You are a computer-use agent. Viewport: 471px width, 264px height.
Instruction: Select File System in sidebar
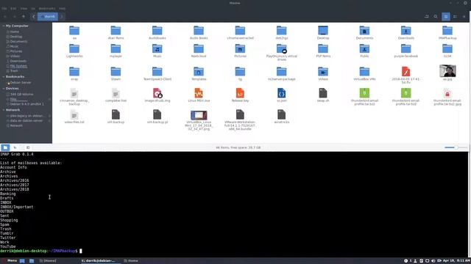18,66
